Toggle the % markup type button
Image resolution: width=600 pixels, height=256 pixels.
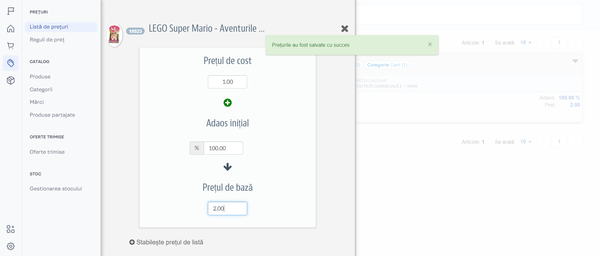click(197, 148)
